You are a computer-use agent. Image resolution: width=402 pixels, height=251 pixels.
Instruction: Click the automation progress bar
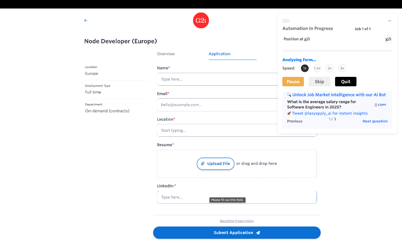(x=337, y=51)
